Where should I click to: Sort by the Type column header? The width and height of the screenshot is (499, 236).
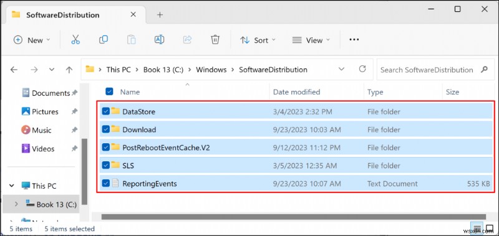375,92
